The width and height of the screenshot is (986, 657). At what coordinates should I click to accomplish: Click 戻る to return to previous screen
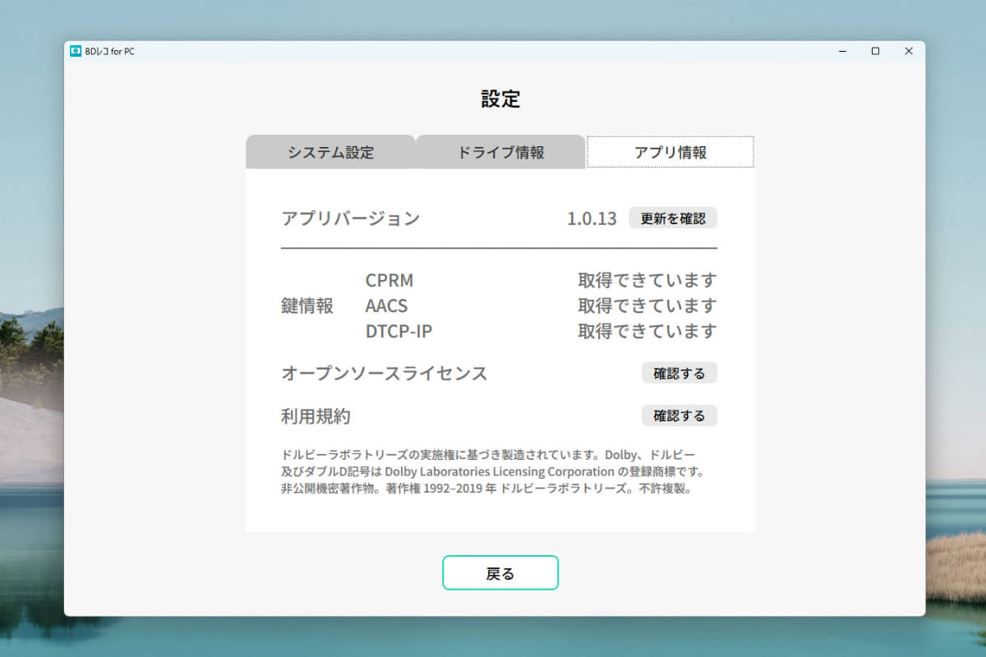(x=500, y=572)
